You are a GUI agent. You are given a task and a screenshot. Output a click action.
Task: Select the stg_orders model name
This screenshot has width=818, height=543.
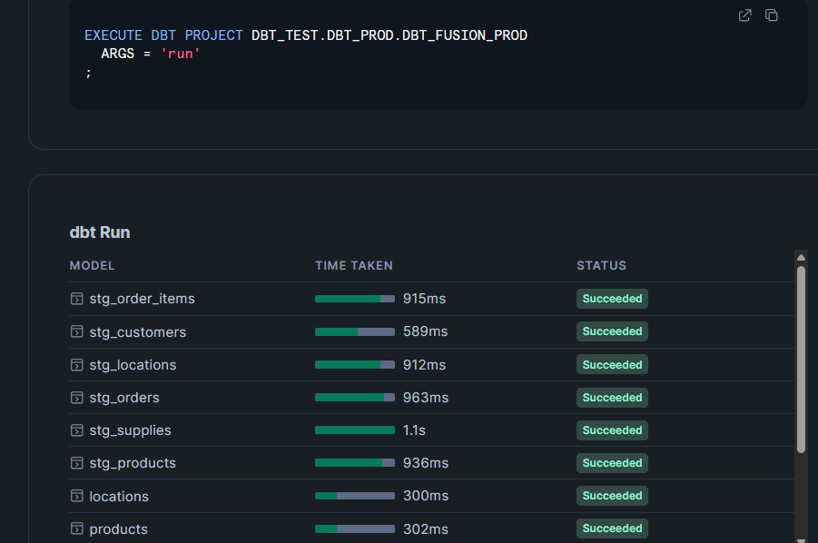coord(124,398)
